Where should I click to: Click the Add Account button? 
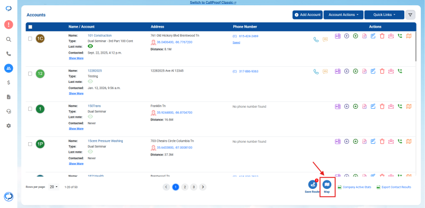click(x=308, y=15)
